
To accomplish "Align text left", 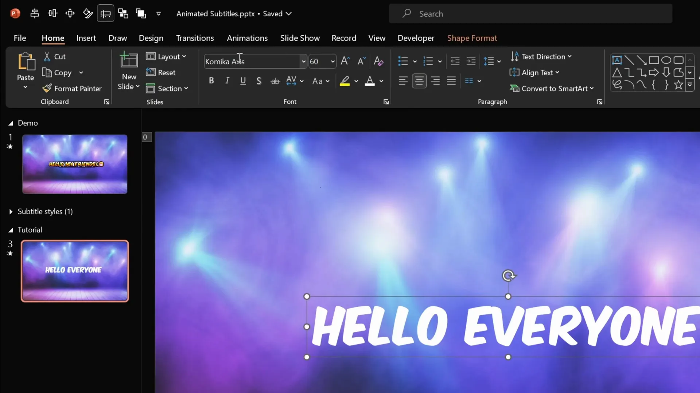I will (x=403, y=81).
